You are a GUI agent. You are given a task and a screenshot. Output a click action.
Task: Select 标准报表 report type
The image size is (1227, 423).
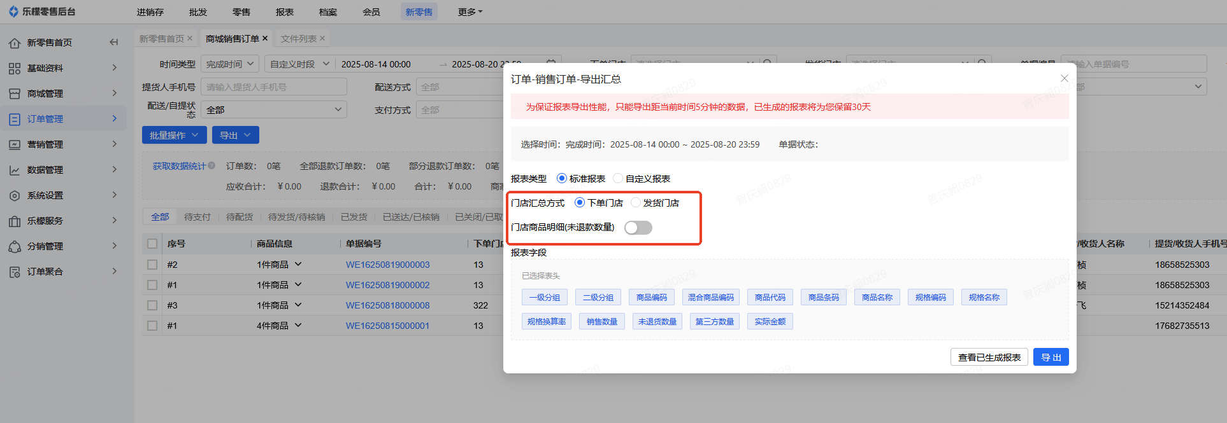[x=561, y=178]
